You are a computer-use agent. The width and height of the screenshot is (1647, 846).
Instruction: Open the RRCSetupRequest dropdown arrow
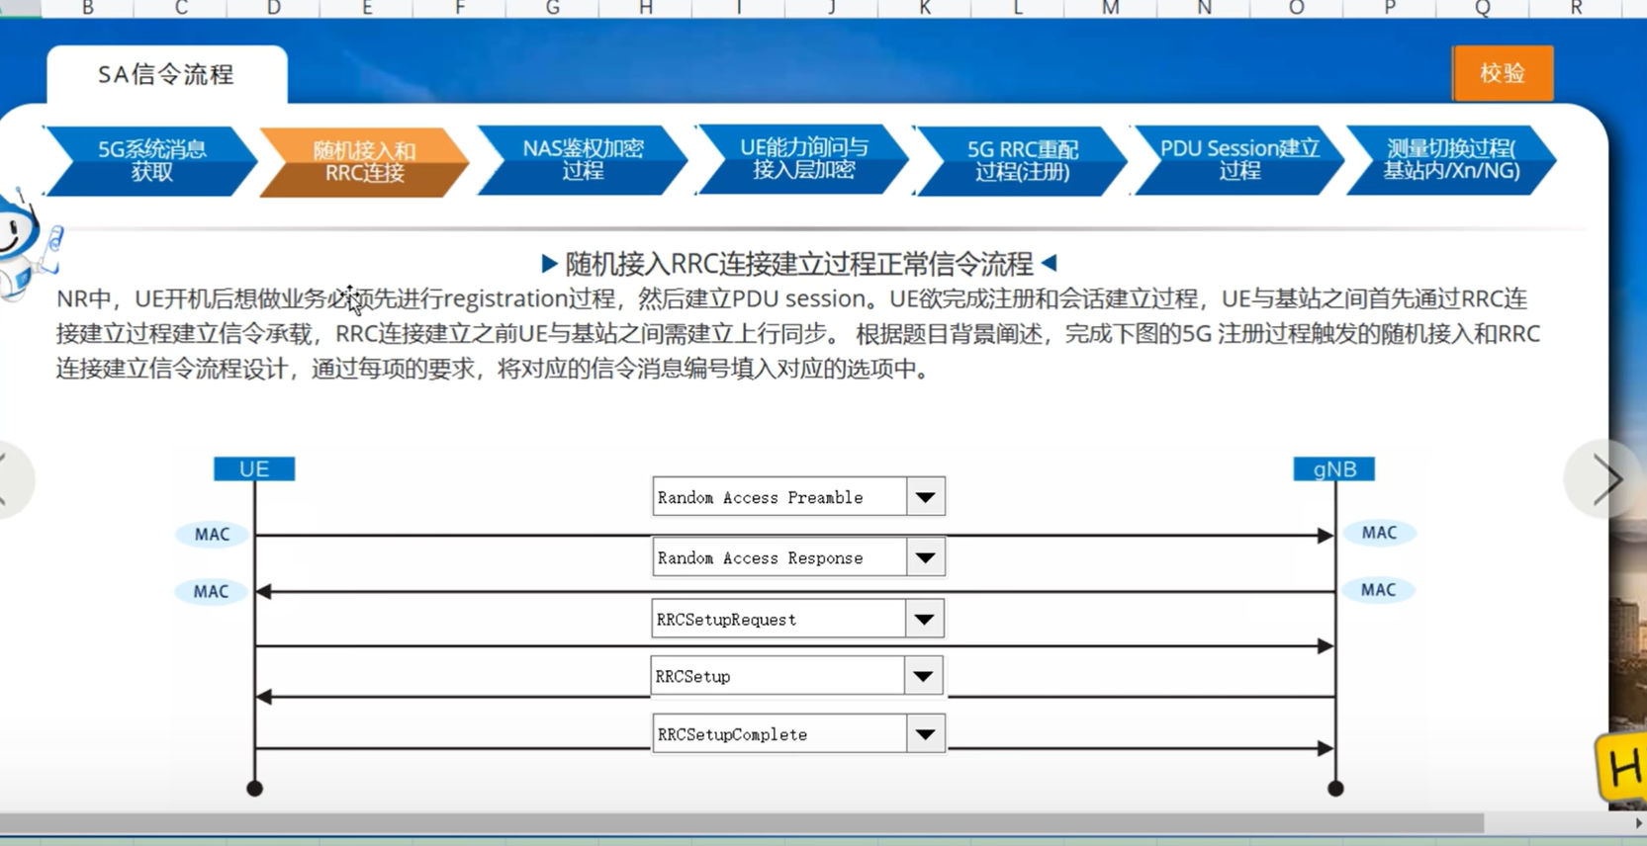pyautogui.click(x=924, y=620)
